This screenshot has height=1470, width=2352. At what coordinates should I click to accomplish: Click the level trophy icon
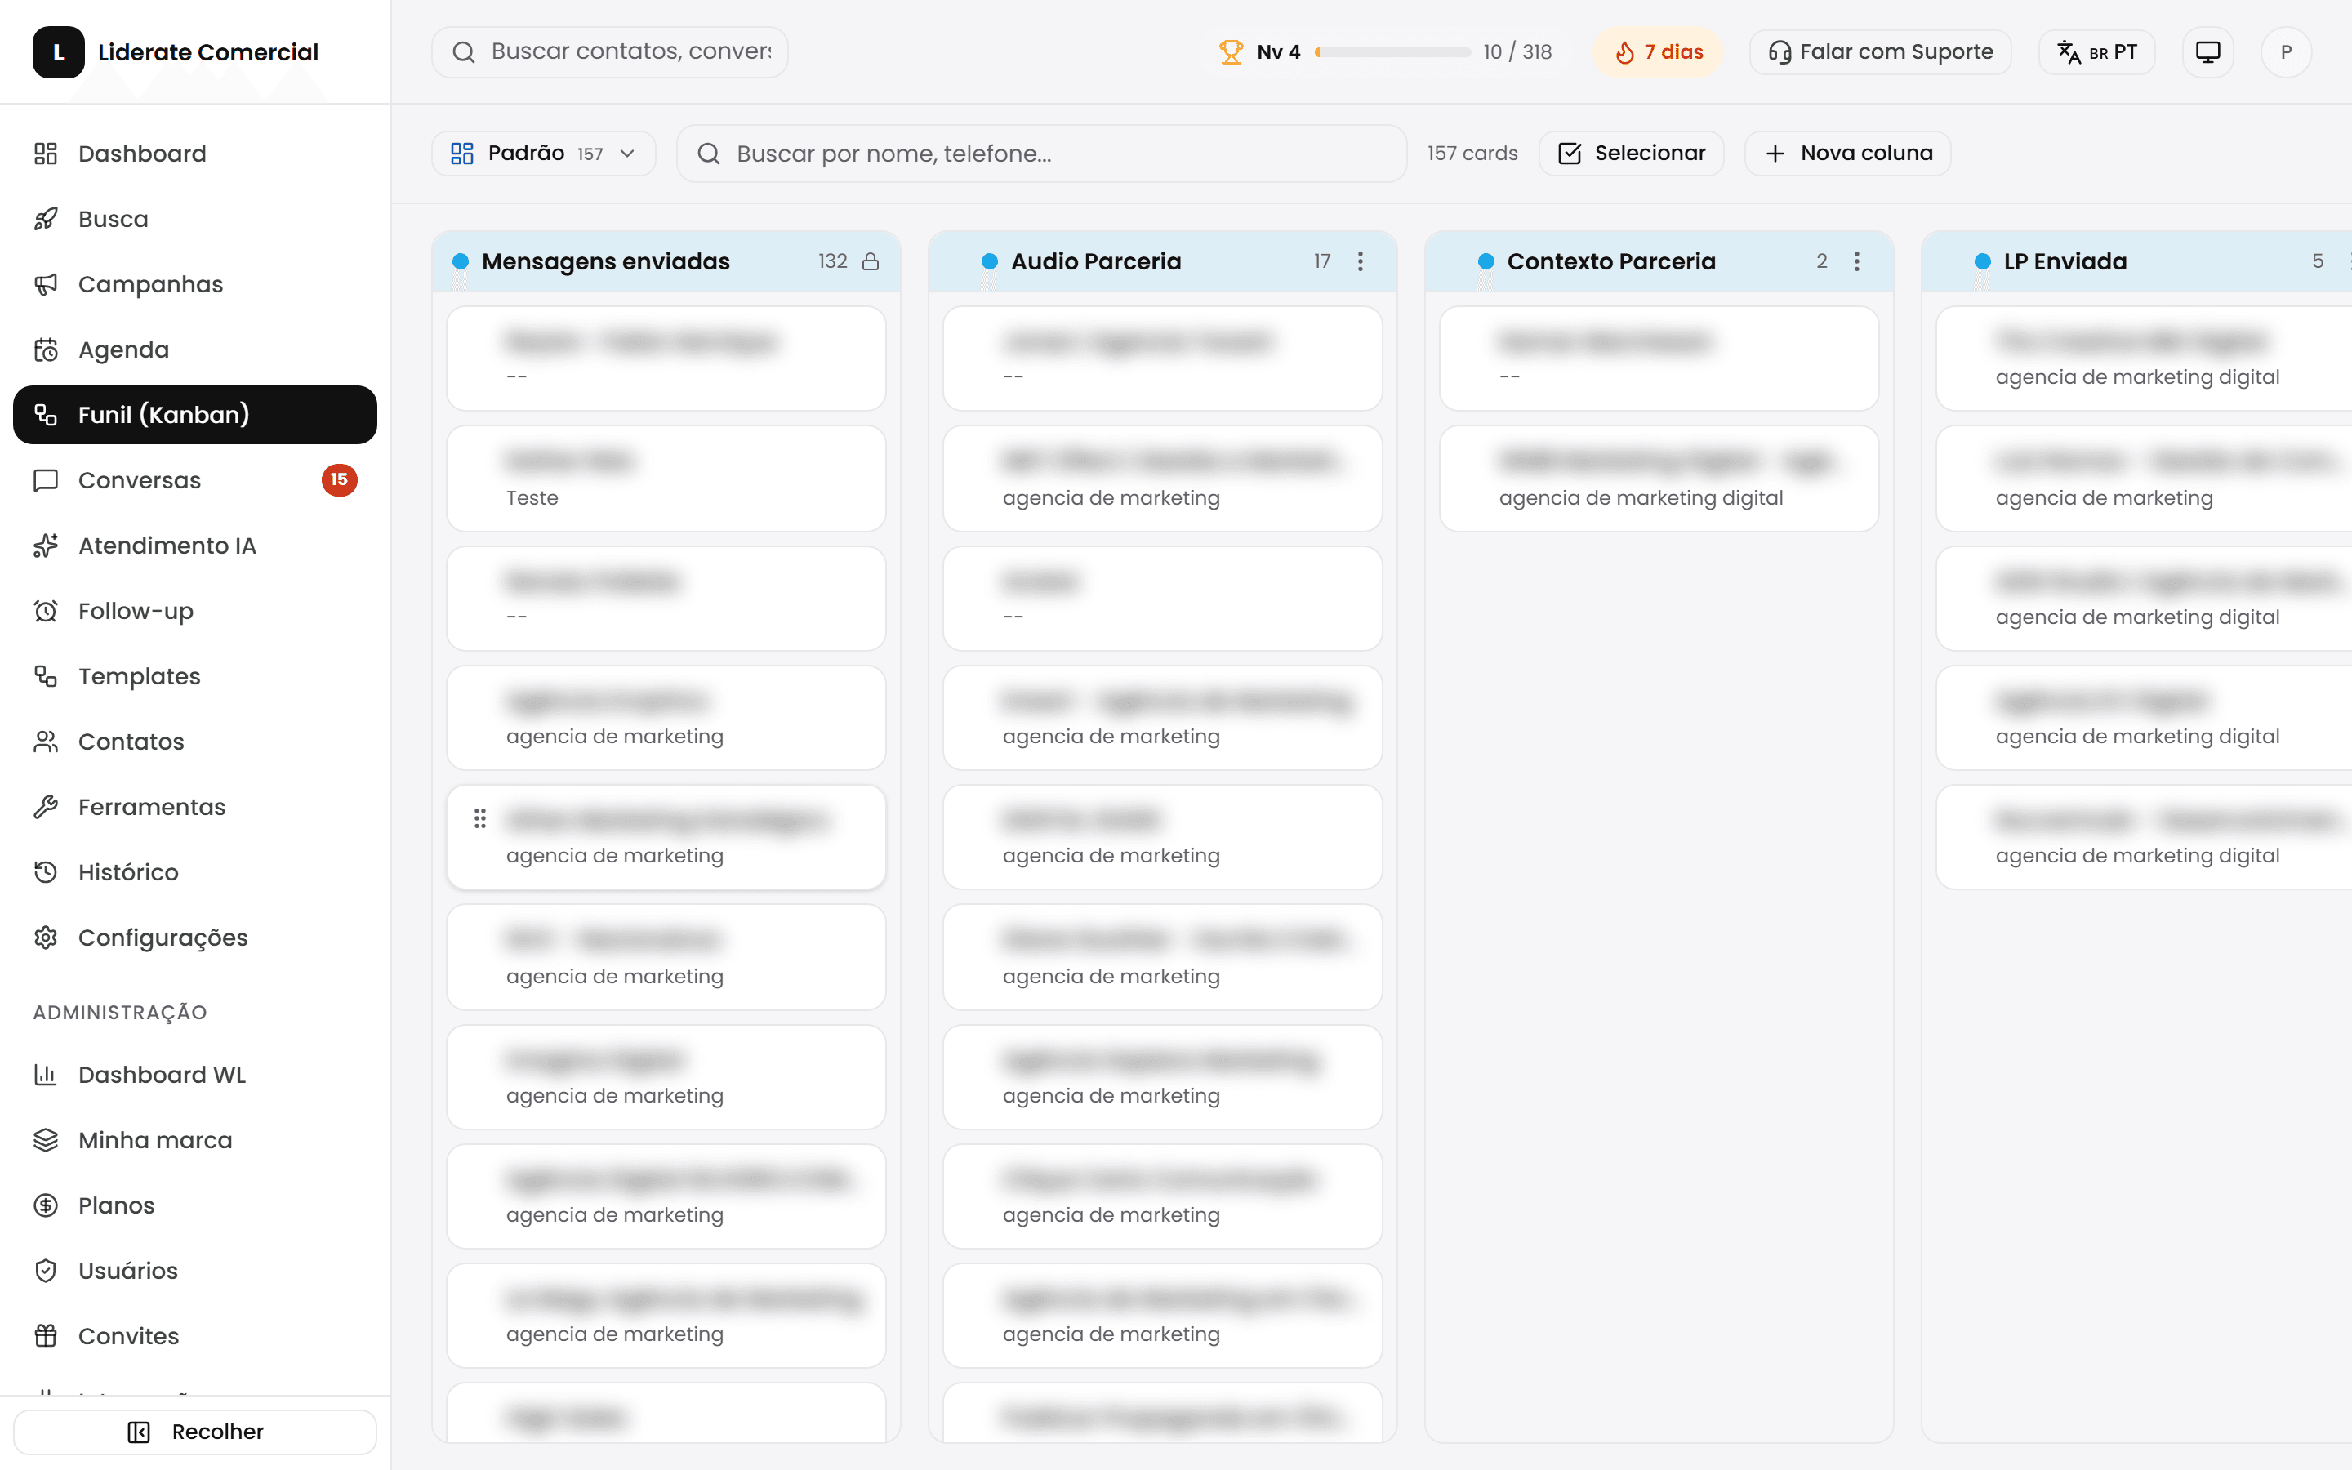coord(1232,51)
